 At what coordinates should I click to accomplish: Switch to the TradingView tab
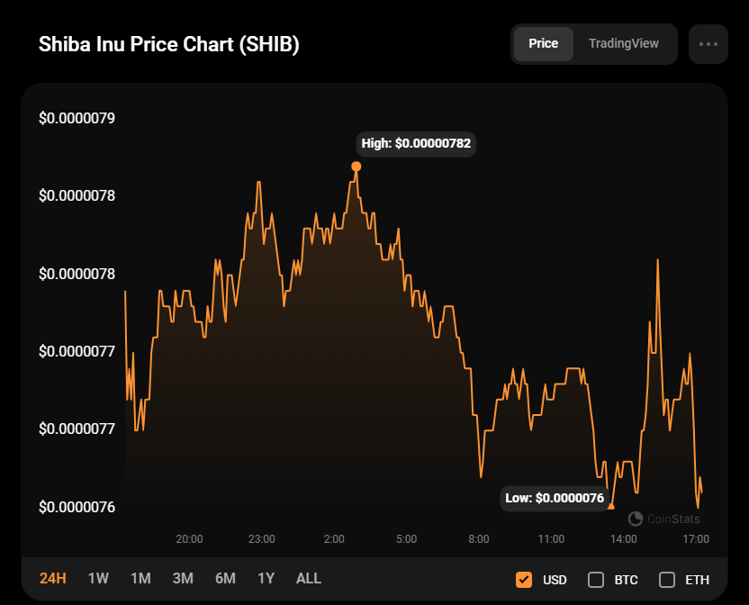[623, 43]
